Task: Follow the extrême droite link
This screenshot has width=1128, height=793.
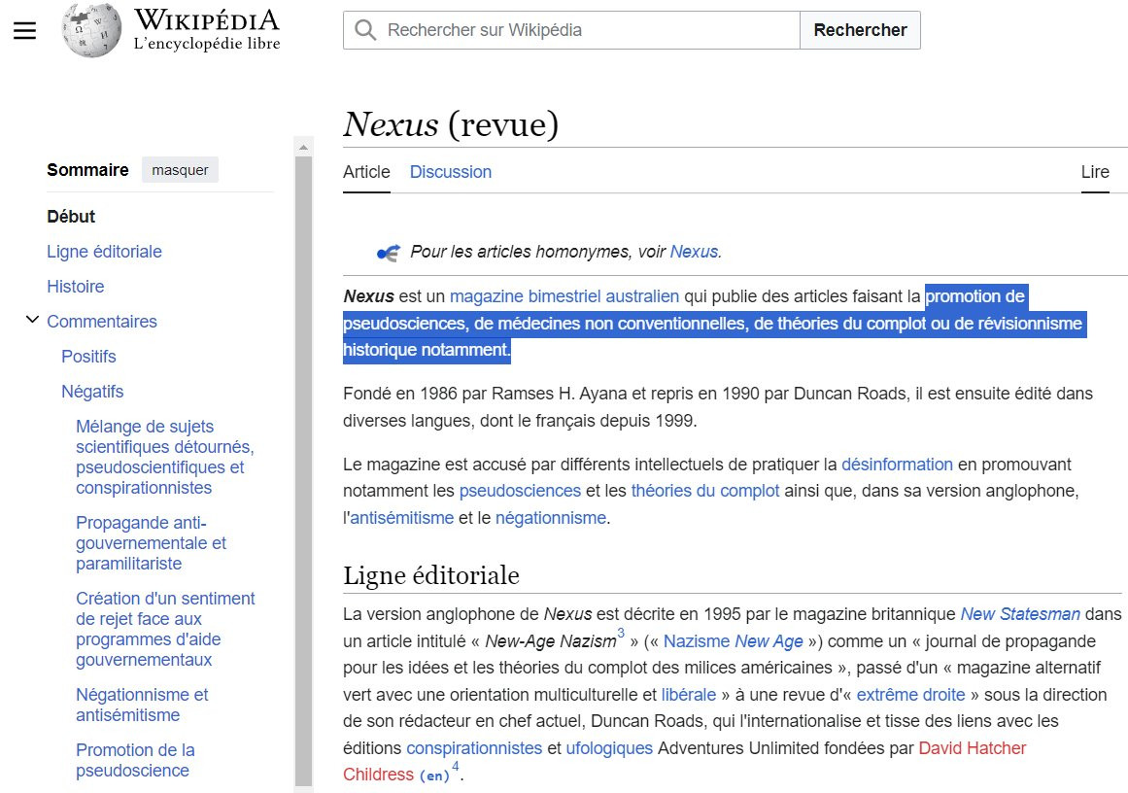Action: [x=910, y=695]
